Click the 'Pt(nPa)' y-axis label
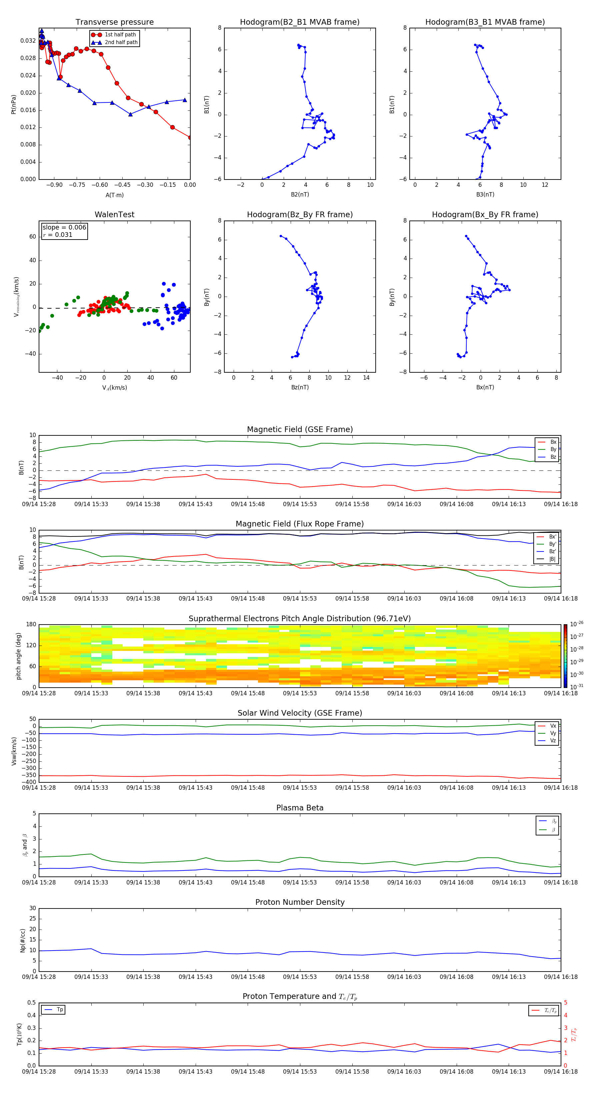 (13, 104)
